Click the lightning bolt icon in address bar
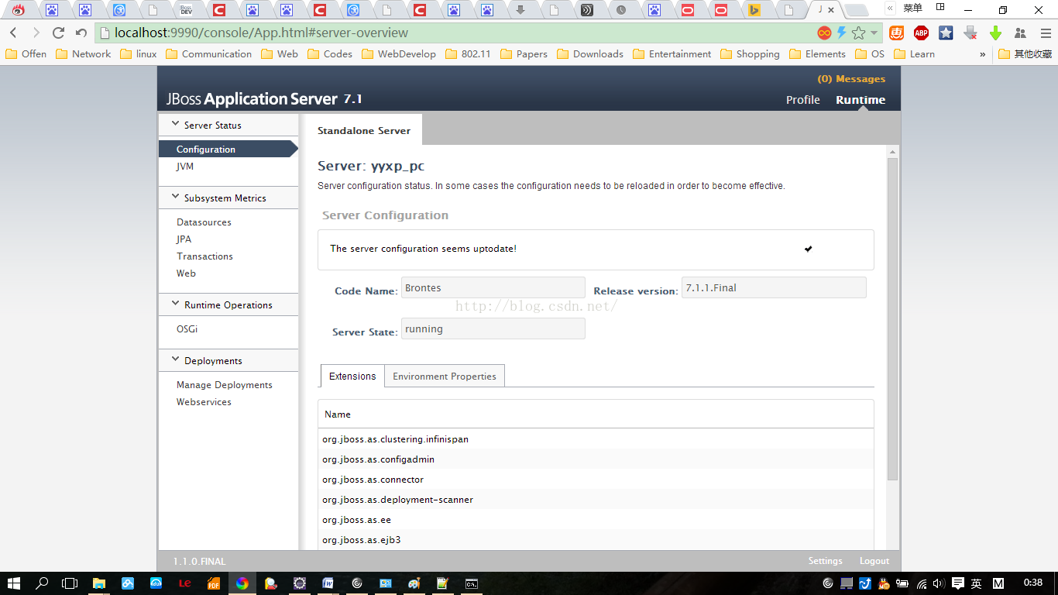The height and width of the screenshot is (595, 1058). (842, 33)
